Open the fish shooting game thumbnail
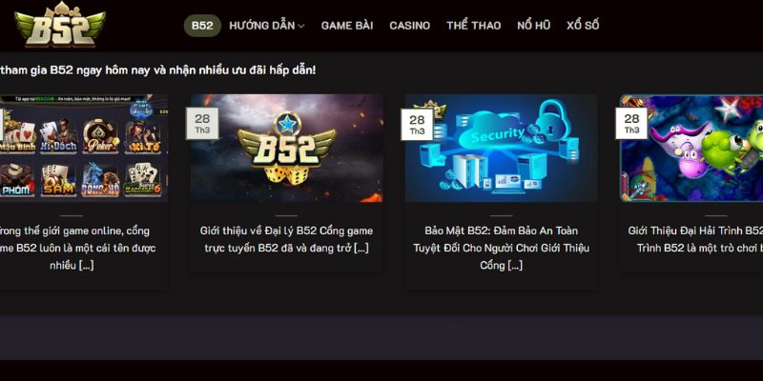Viewport: 763px width, 381px height. pos(691,149)
